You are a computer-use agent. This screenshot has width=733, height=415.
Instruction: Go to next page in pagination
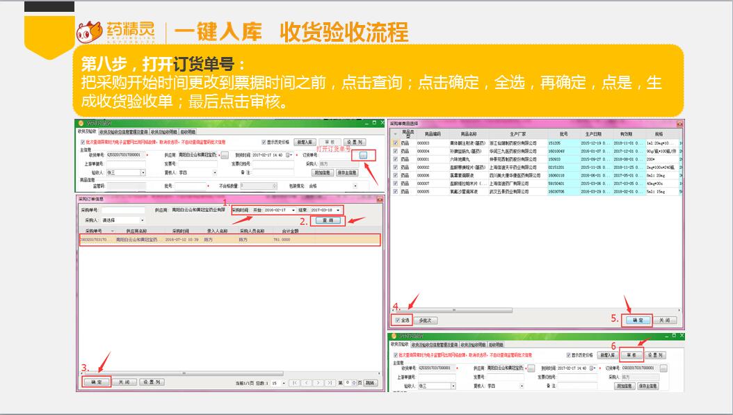tap(319, 382)
